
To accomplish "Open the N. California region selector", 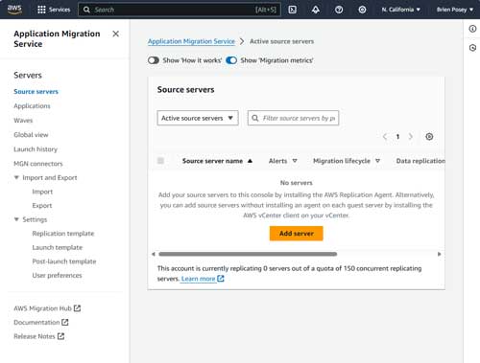I will click(x=400, y=10).
